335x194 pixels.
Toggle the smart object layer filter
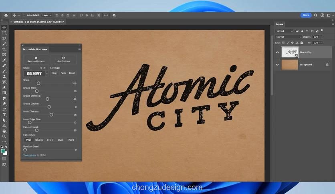click(x=317, y=31)
